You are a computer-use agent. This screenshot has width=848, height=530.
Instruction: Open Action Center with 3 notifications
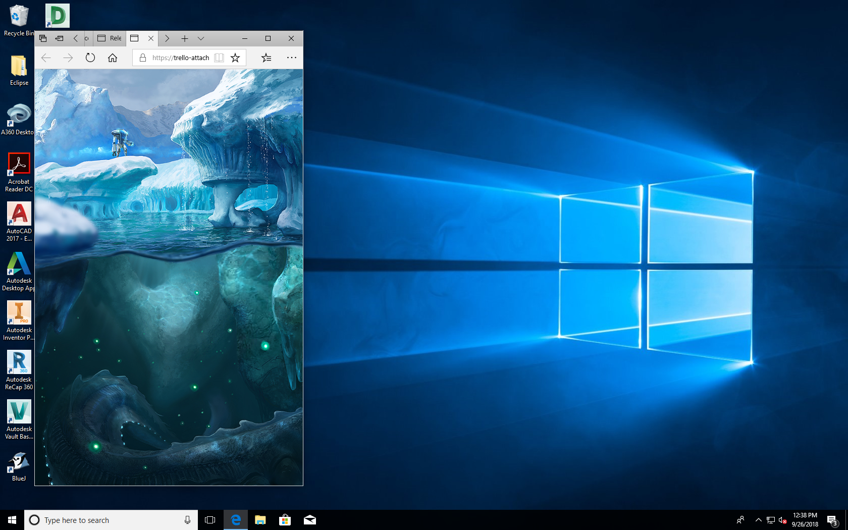(x=833, y=520)
